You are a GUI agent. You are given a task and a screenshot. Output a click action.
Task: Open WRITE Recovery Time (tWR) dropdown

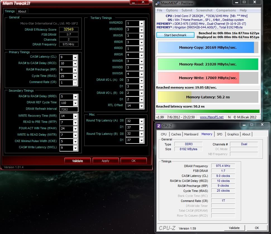(75, 116)
